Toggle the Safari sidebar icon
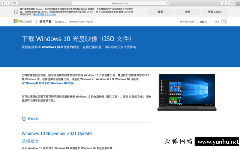The width and height of the screenshot is (240, 150). (x=15, y=3)
